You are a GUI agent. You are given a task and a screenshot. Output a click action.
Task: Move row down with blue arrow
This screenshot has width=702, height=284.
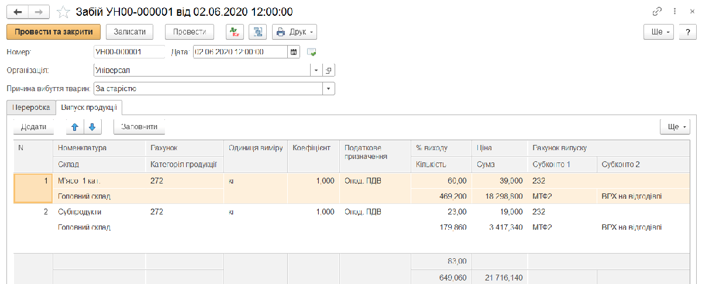(92, 126)
